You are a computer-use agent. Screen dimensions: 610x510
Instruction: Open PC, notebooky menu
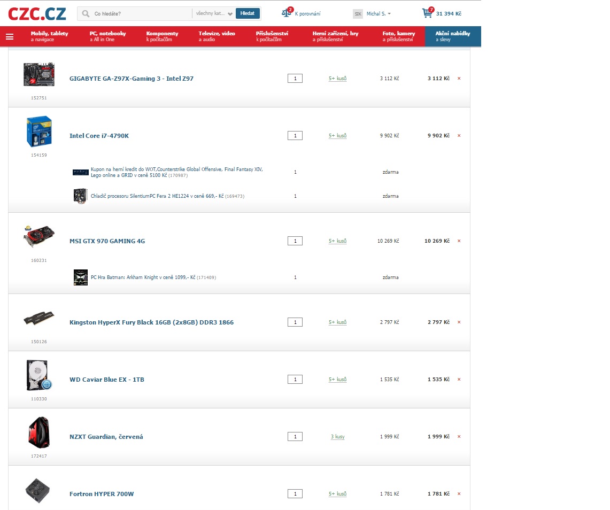point(108,36)
